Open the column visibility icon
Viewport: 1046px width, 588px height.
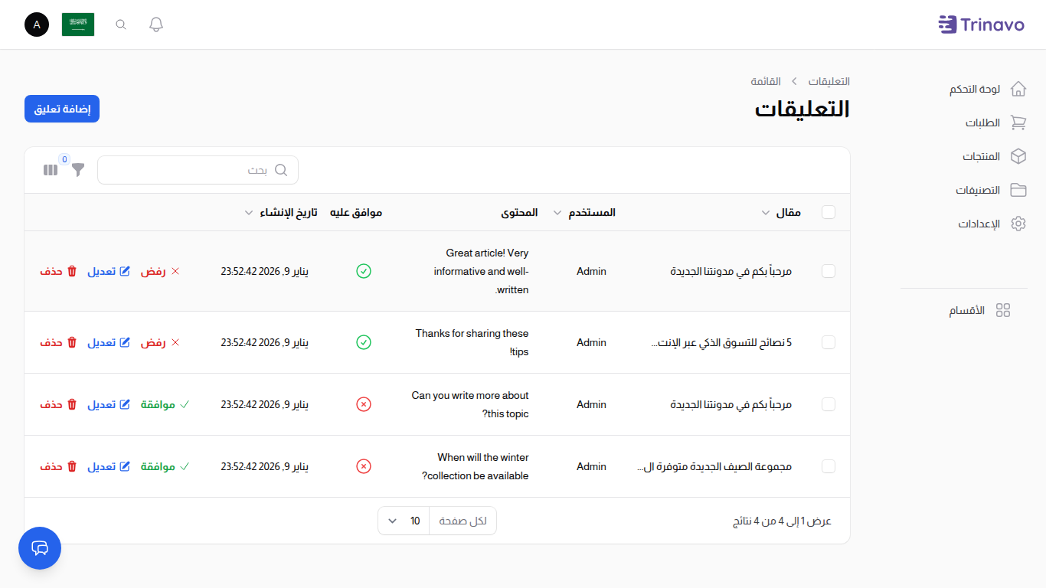click(x=51, y=170)
